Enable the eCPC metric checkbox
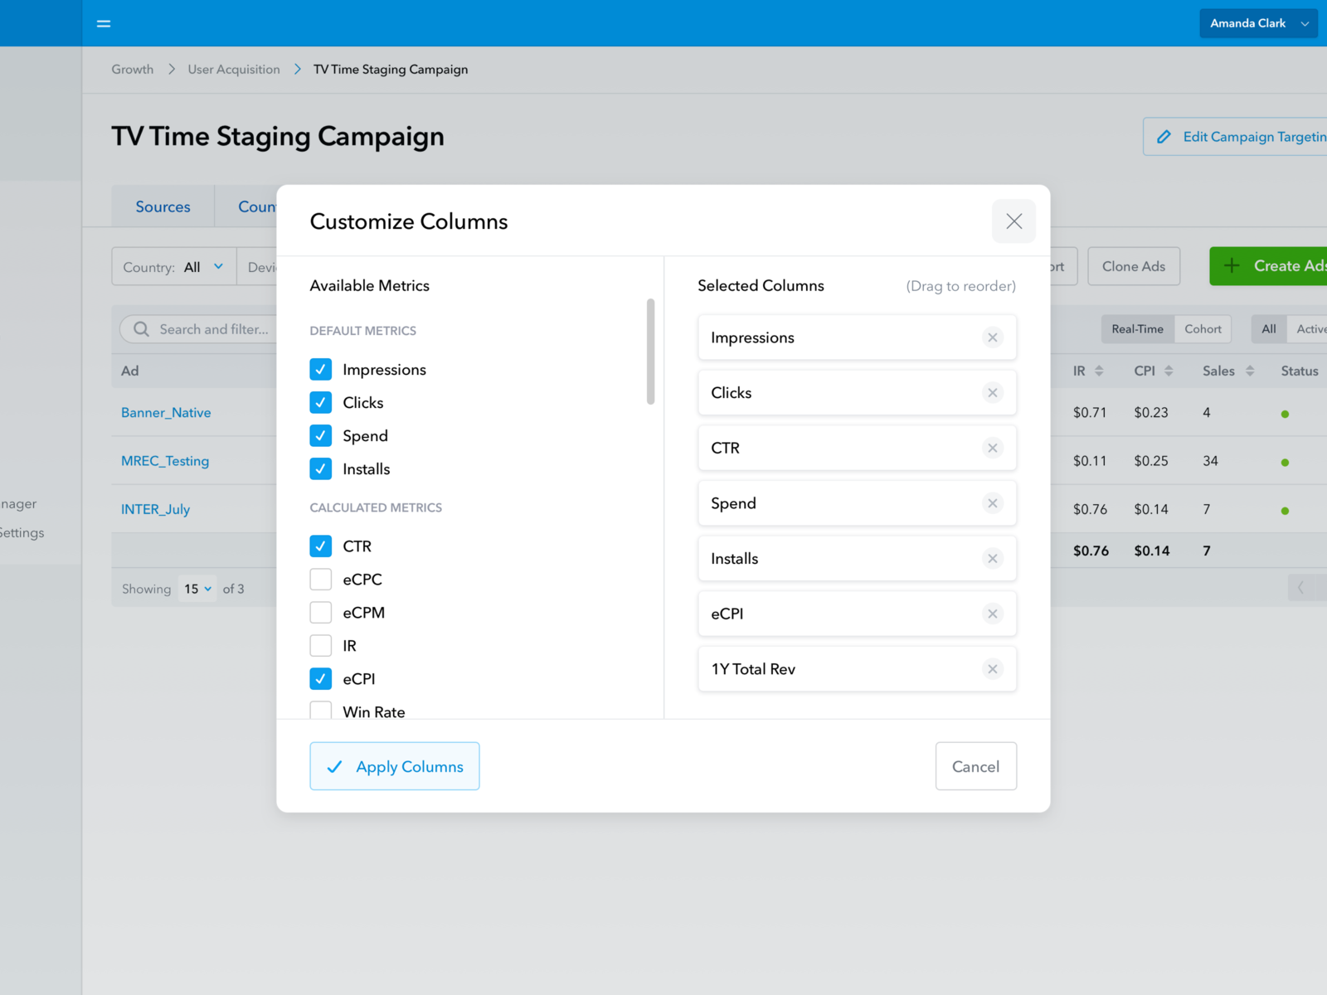Screen dimensions: 1327x995 321,580
